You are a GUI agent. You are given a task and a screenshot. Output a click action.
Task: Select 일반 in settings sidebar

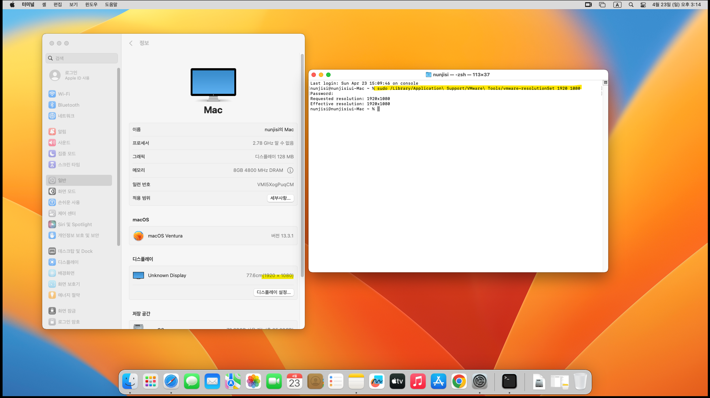pyautogui.click(x=79, y=180)
